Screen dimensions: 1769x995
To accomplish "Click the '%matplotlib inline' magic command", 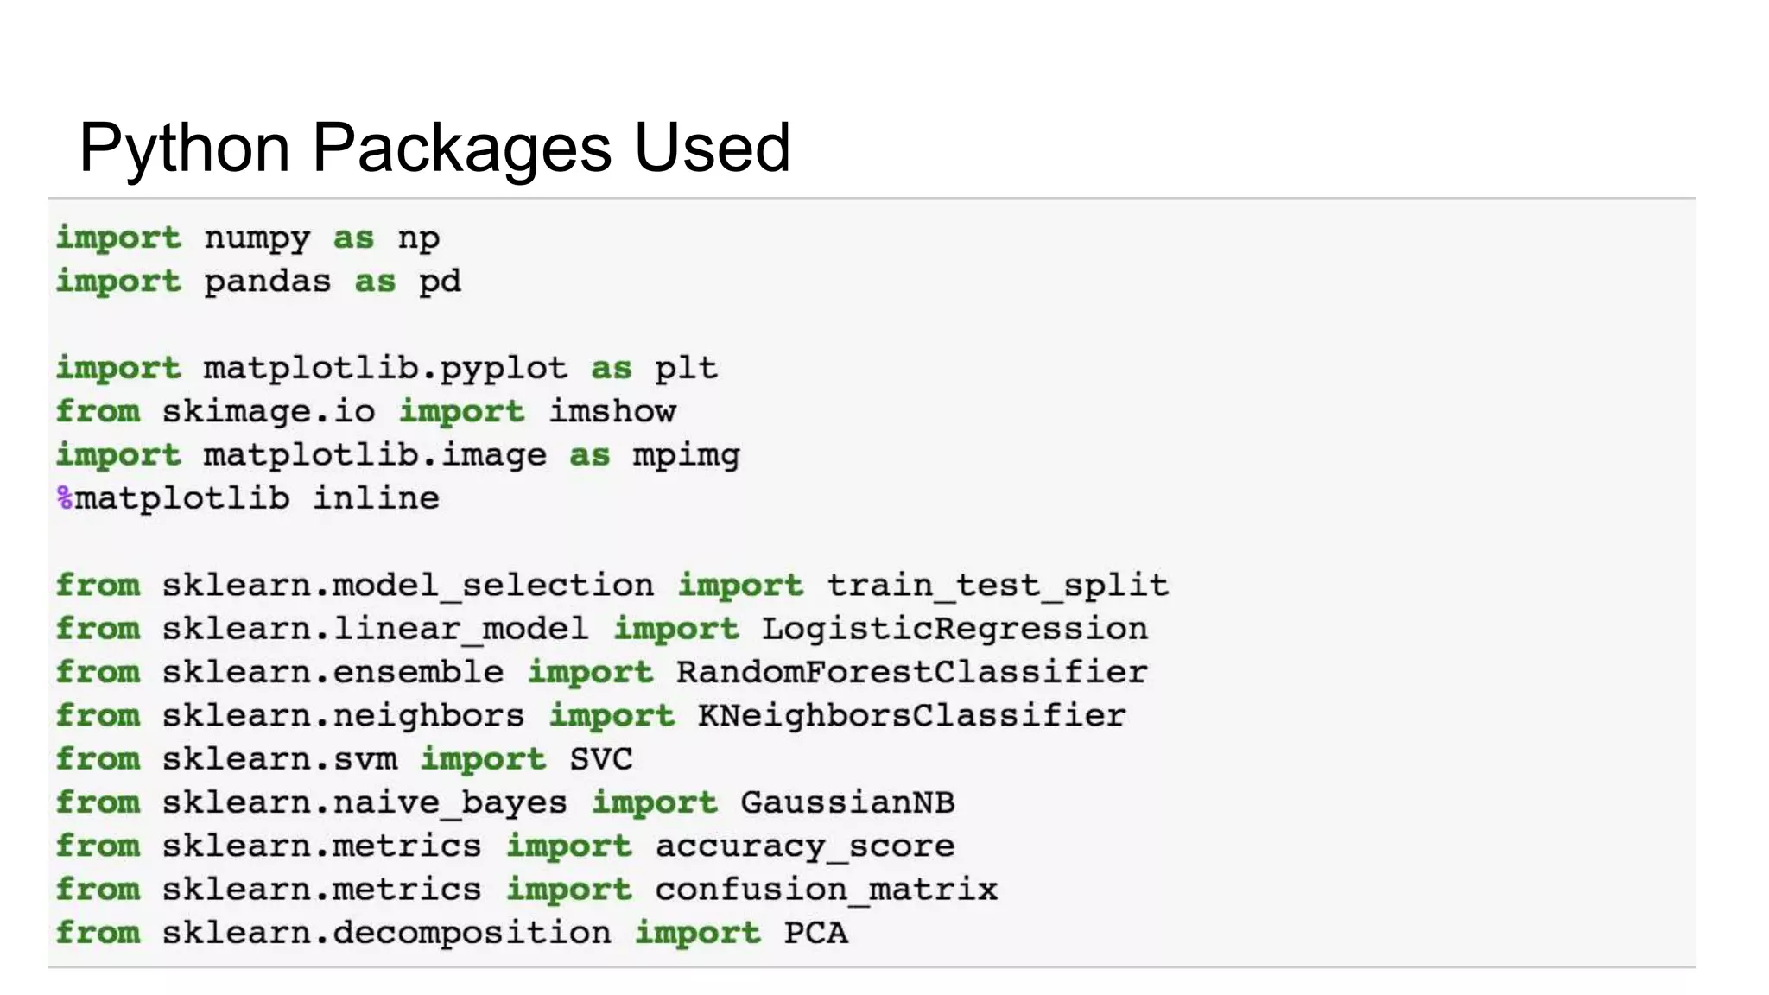I will [248, 498].
